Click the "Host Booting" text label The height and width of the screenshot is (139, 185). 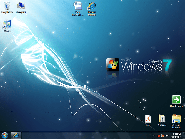click(176, 106)
